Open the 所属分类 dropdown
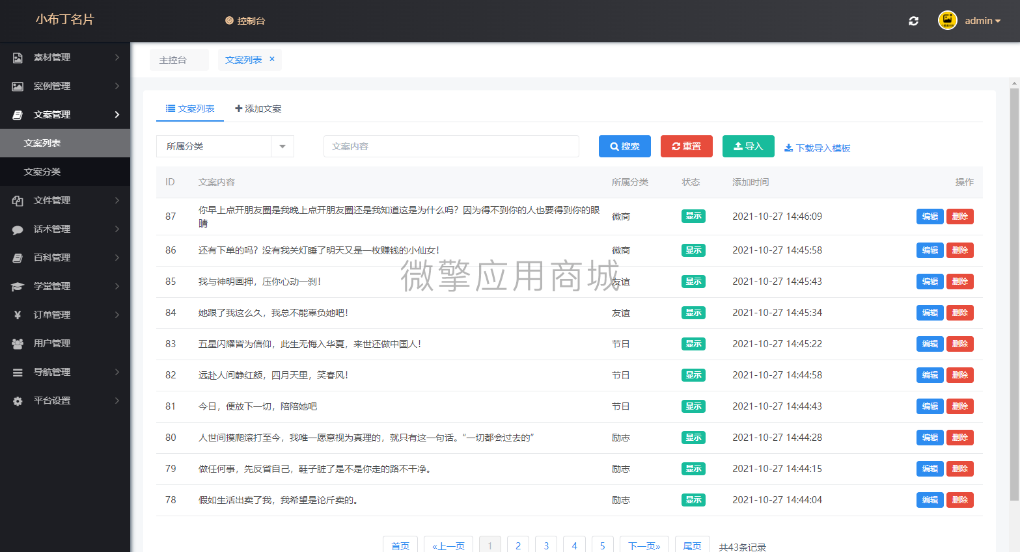Screen dimensions: 1020x552 click(x=225, y=146)
